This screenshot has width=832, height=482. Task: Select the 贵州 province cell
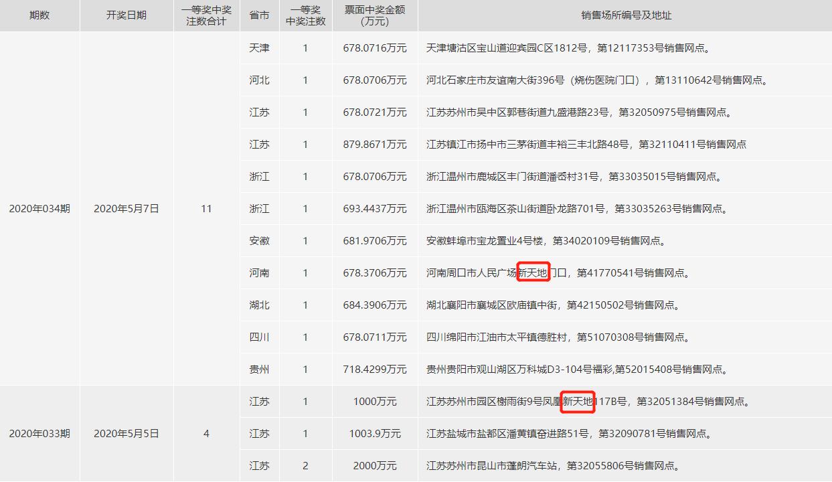pos(259,369)
